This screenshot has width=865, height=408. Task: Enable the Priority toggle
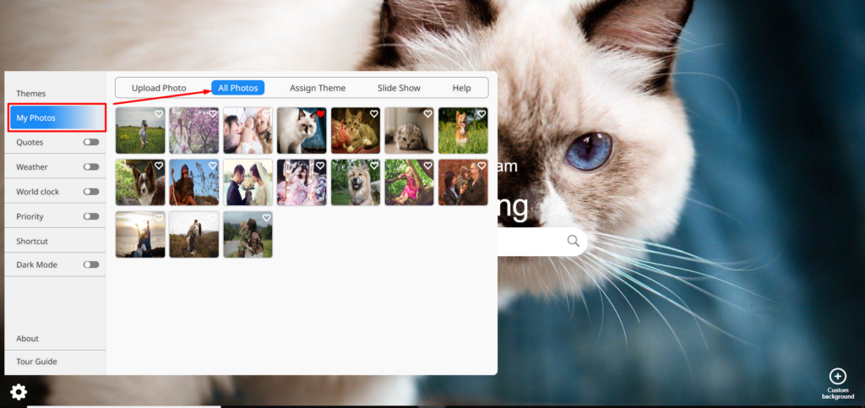pyautogui.click(x=90, y=216)
